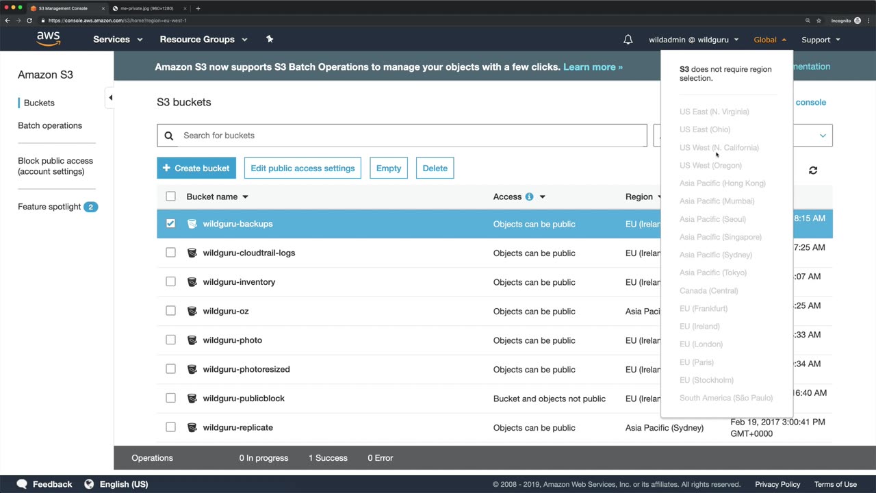Click bucket icon for wildguru-publicblock
Image resolution: width=876 pixels, height=493 pixels.
tap(192, 399)
